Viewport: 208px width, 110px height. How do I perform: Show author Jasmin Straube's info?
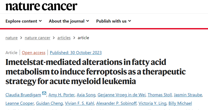187,94
